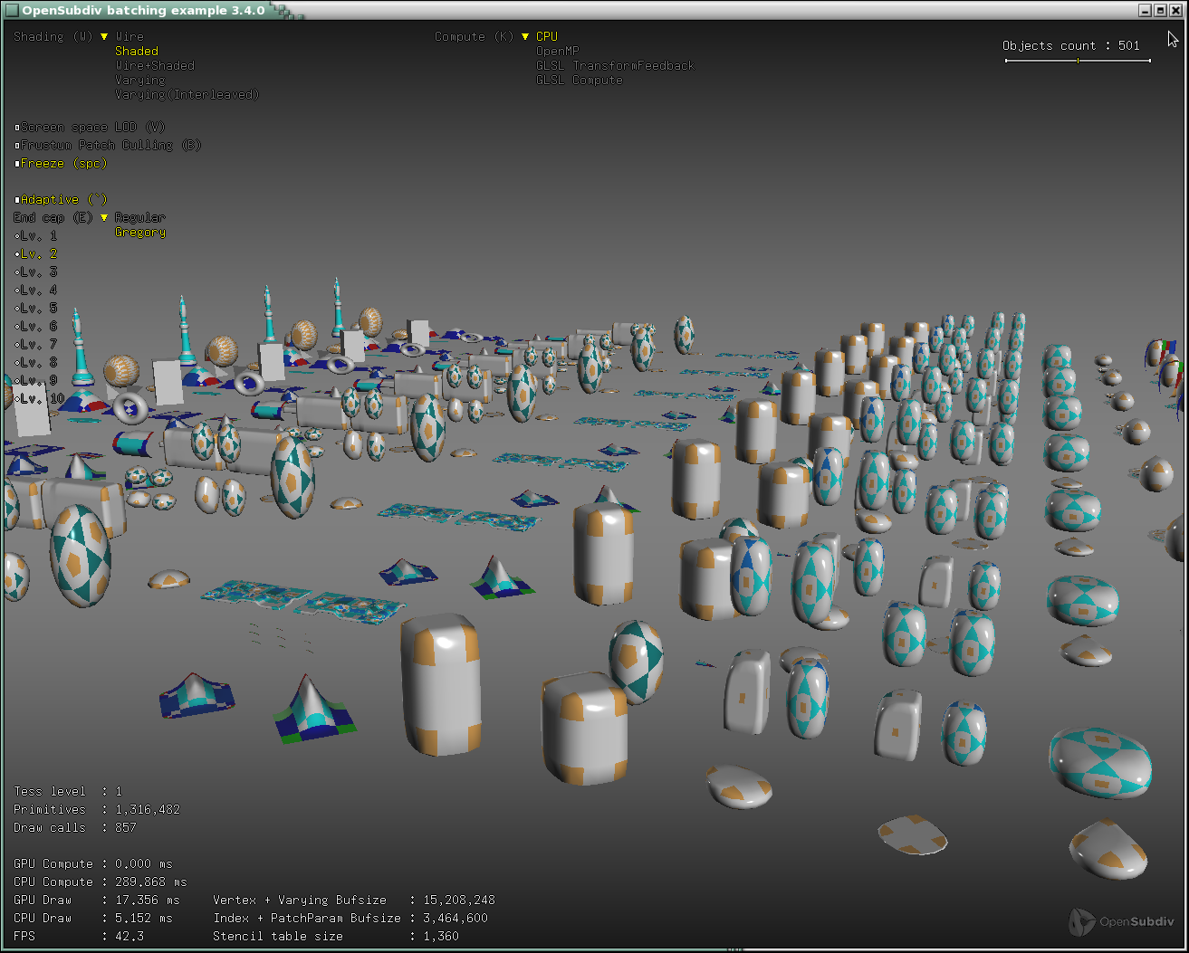The image size is (1189, 953).
Task: Switch compute to GLSL TransformFeedback
Action: tap(614, 66)
